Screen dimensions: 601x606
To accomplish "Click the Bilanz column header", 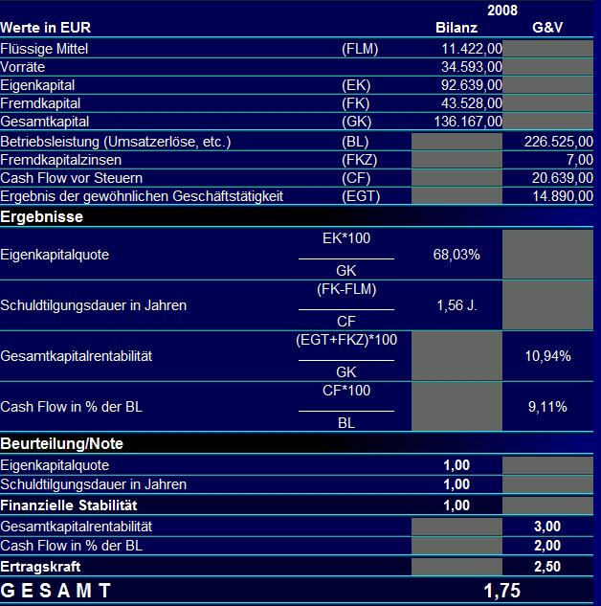I will pyautogui.click(x=456, y=28).
